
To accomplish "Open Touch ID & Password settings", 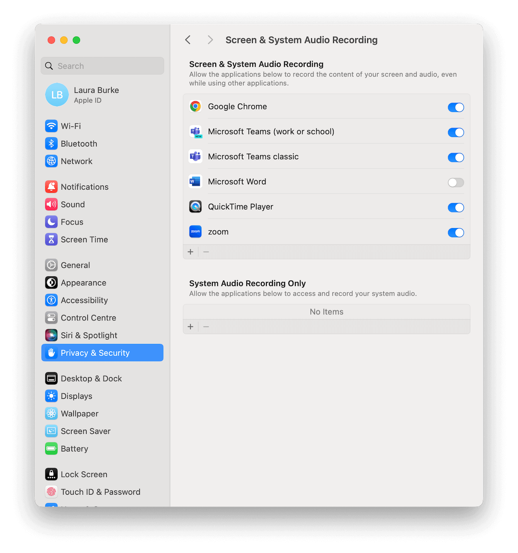I will (x=102, y=492).
